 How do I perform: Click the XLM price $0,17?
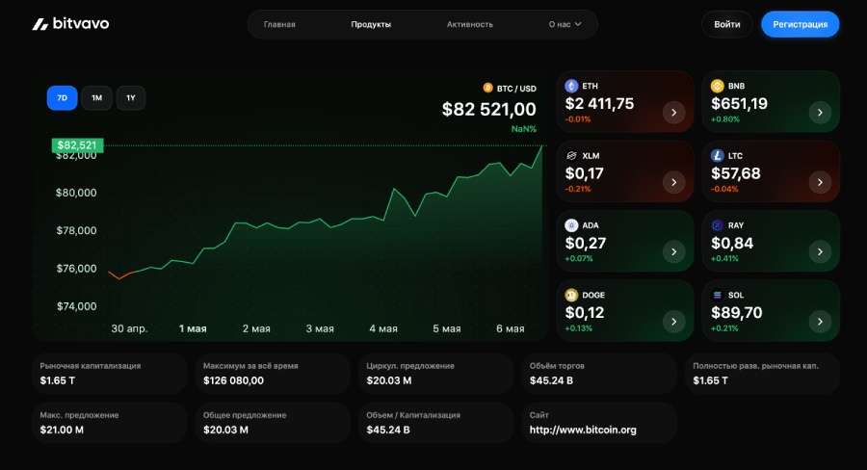tap(585, 173)
